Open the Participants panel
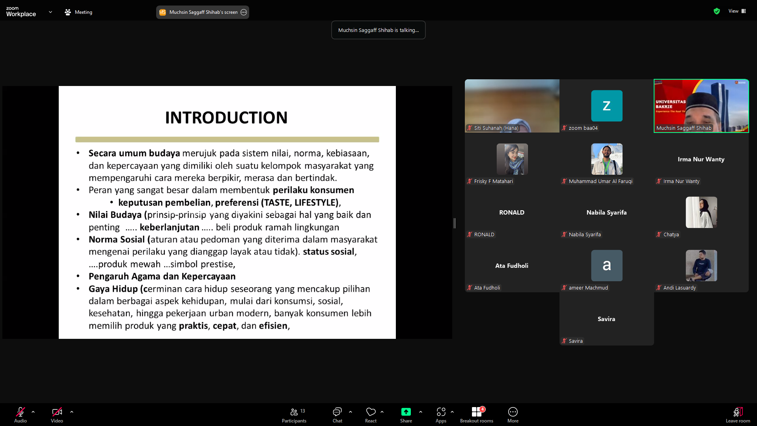 tap(294, 415)
